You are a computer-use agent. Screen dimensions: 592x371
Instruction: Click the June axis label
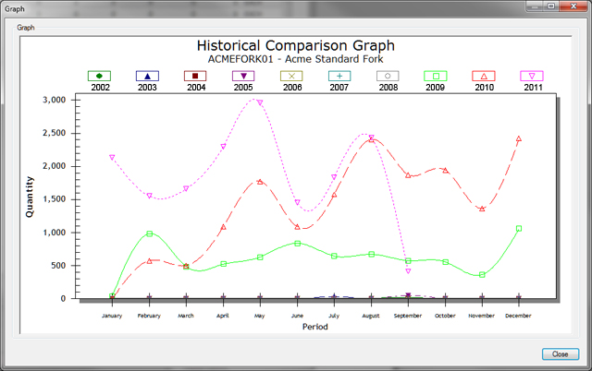[297, 316]
